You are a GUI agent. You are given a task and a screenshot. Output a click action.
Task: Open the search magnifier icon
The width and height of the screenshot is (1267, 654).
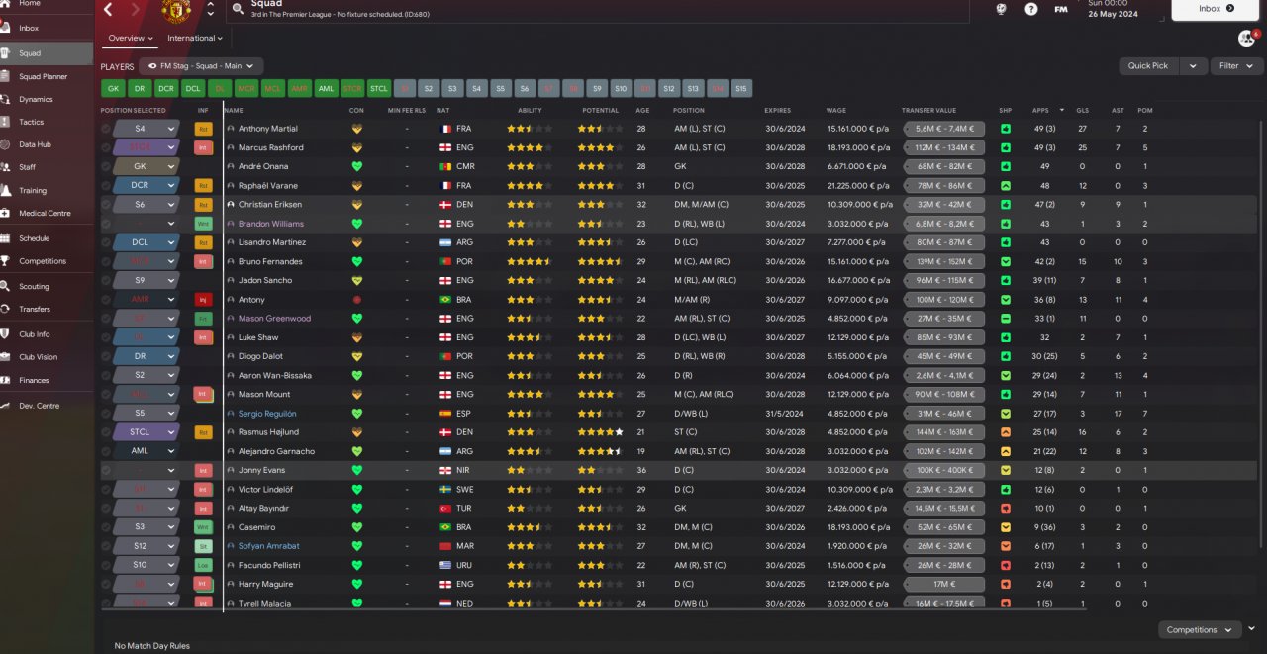pyautogui.click(x=238, y=10)
